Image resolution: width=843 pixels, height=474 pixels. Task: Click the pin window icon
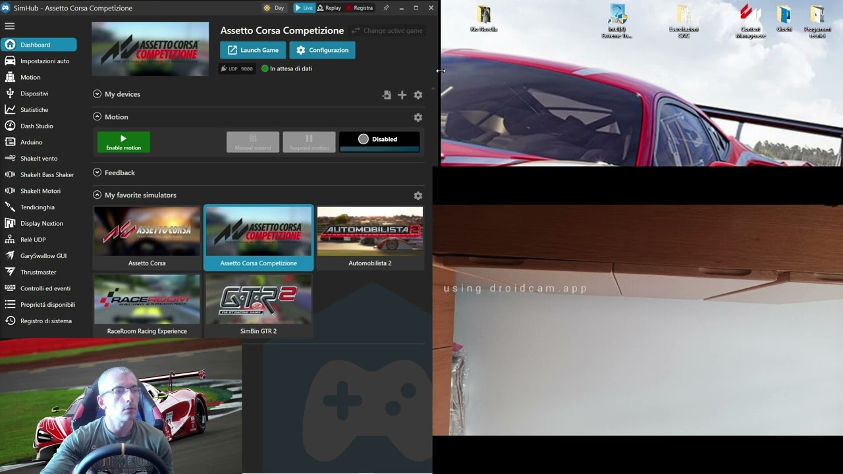[x=386, y=8]
